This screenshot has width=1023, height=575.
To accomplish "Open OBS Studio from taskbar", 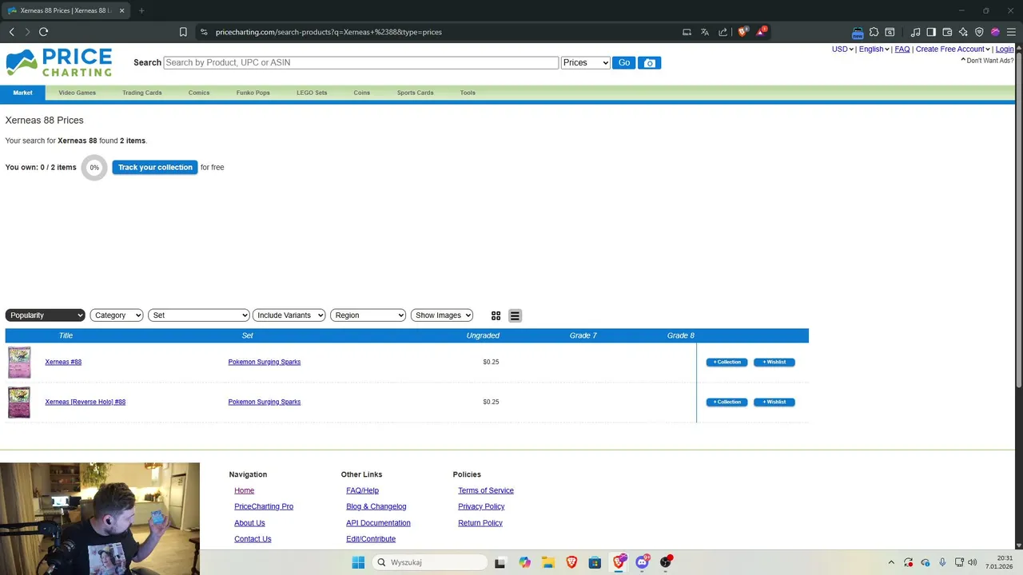I will [x=666, y=562].
